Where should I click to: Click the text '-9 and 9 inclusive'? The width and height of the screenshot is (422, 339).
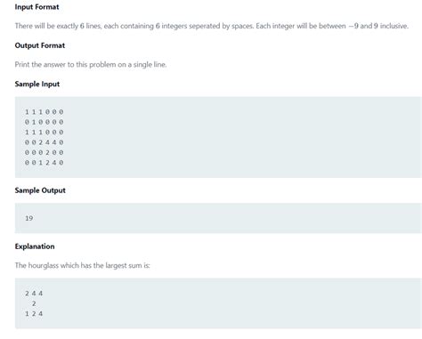point(378,26)
